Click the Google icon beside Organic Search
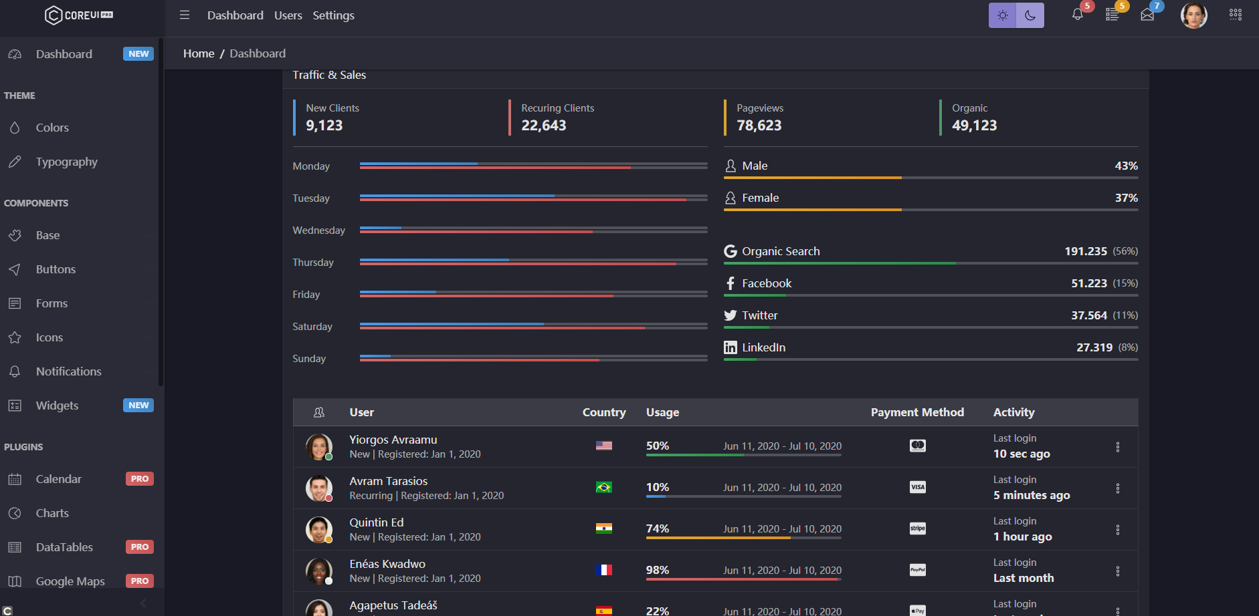 (x=731, y=251)
